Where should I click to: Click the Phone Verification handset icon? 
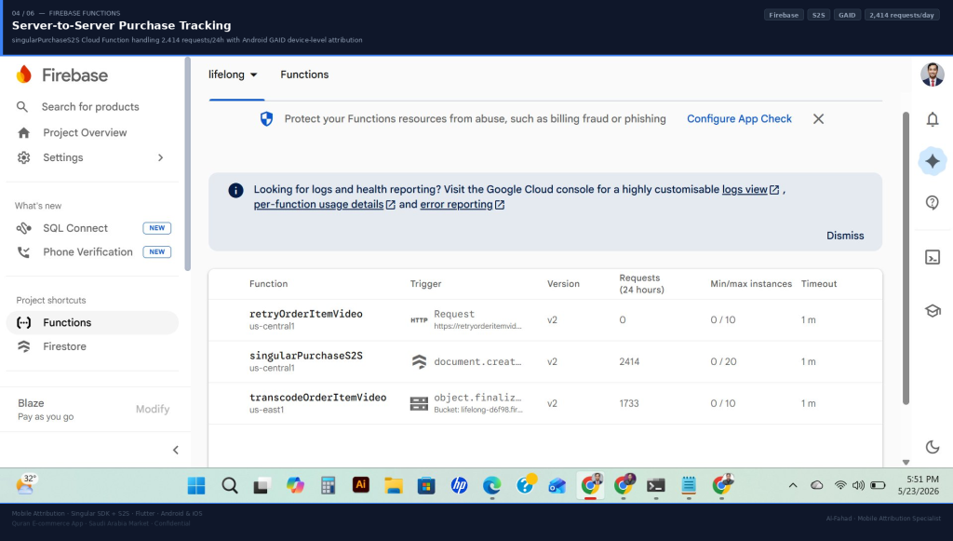(x=23, y=251)
